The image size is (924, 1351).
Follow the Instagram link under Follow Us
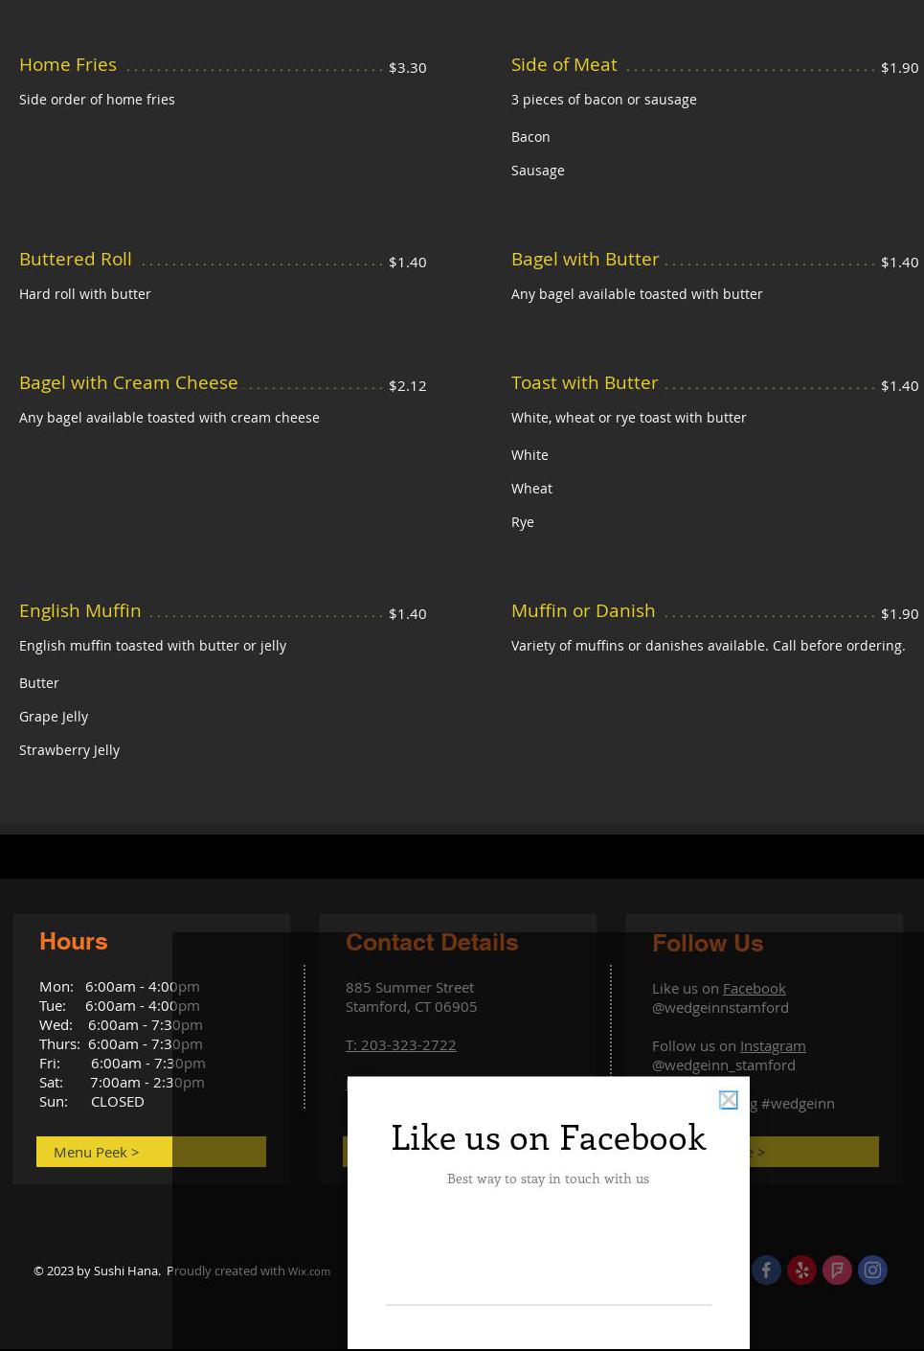[x=772, y=1045]
